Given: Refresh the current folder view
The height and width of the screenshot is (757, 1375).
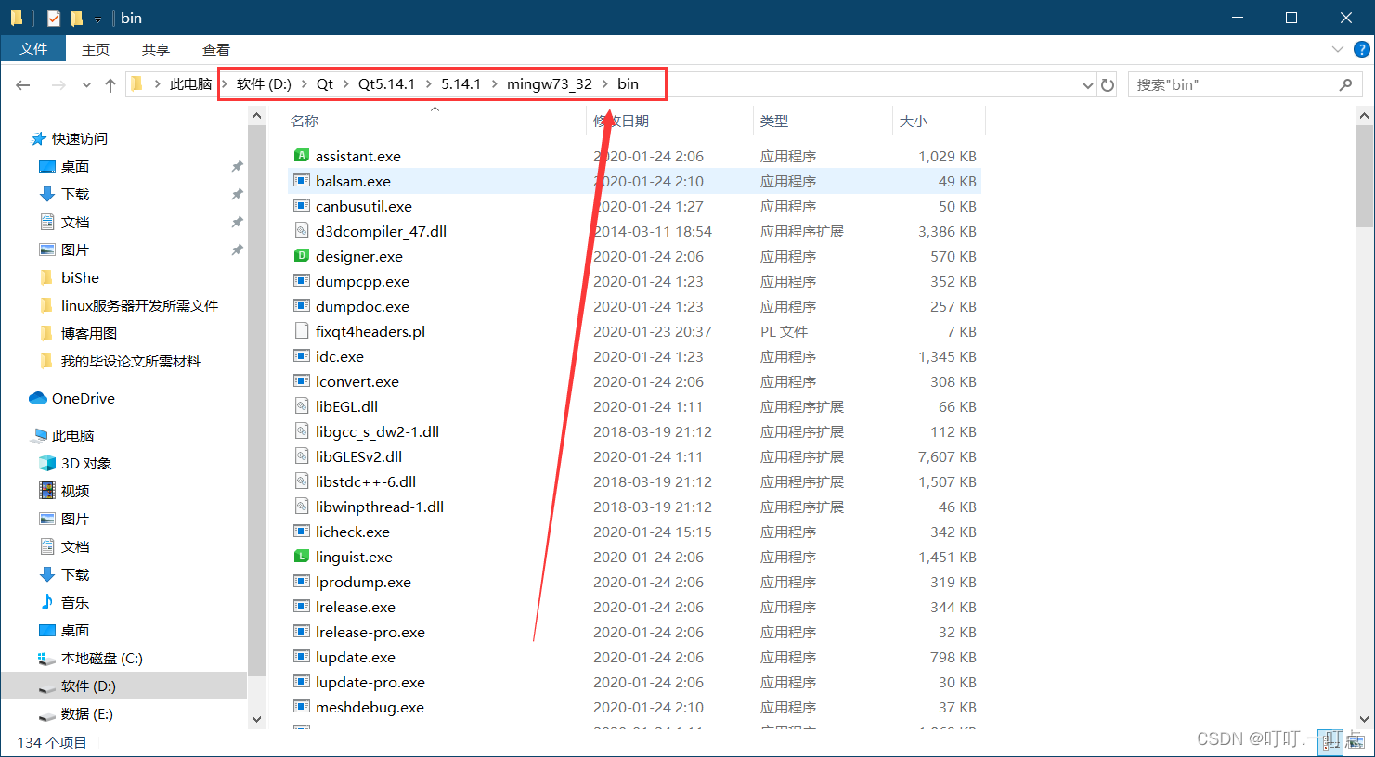Looking at the screenshot, I should click(x=1108, y=84).
